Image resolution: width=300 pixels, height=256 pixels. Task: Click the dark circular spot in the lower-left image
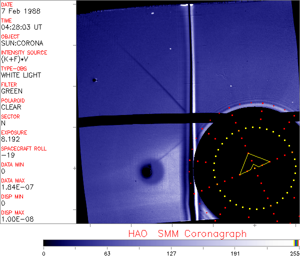coord(146,171)
